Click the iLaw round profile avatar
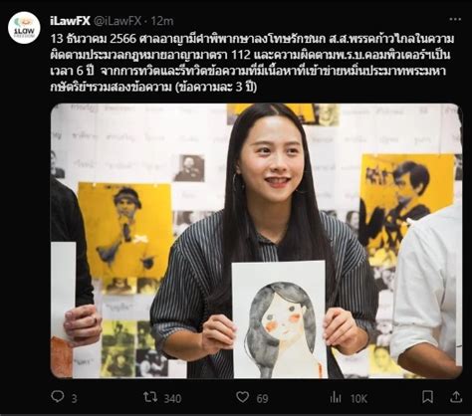 point(24,28)
